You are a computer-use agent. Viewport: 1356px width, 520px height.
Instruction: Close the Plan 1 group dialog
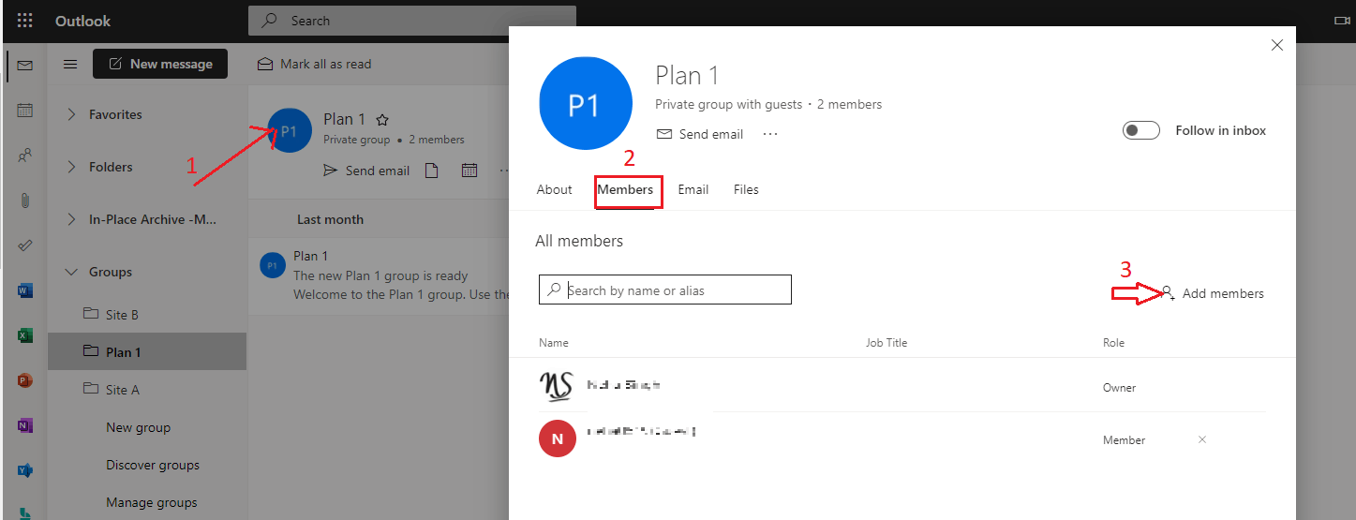point(1277,45)
